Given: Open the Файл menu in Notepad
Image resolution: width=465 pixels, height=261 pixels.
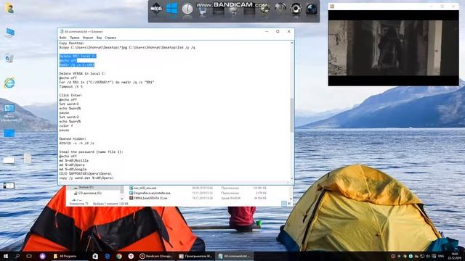Looking at the screenshot, I should [x=63, y=38].
